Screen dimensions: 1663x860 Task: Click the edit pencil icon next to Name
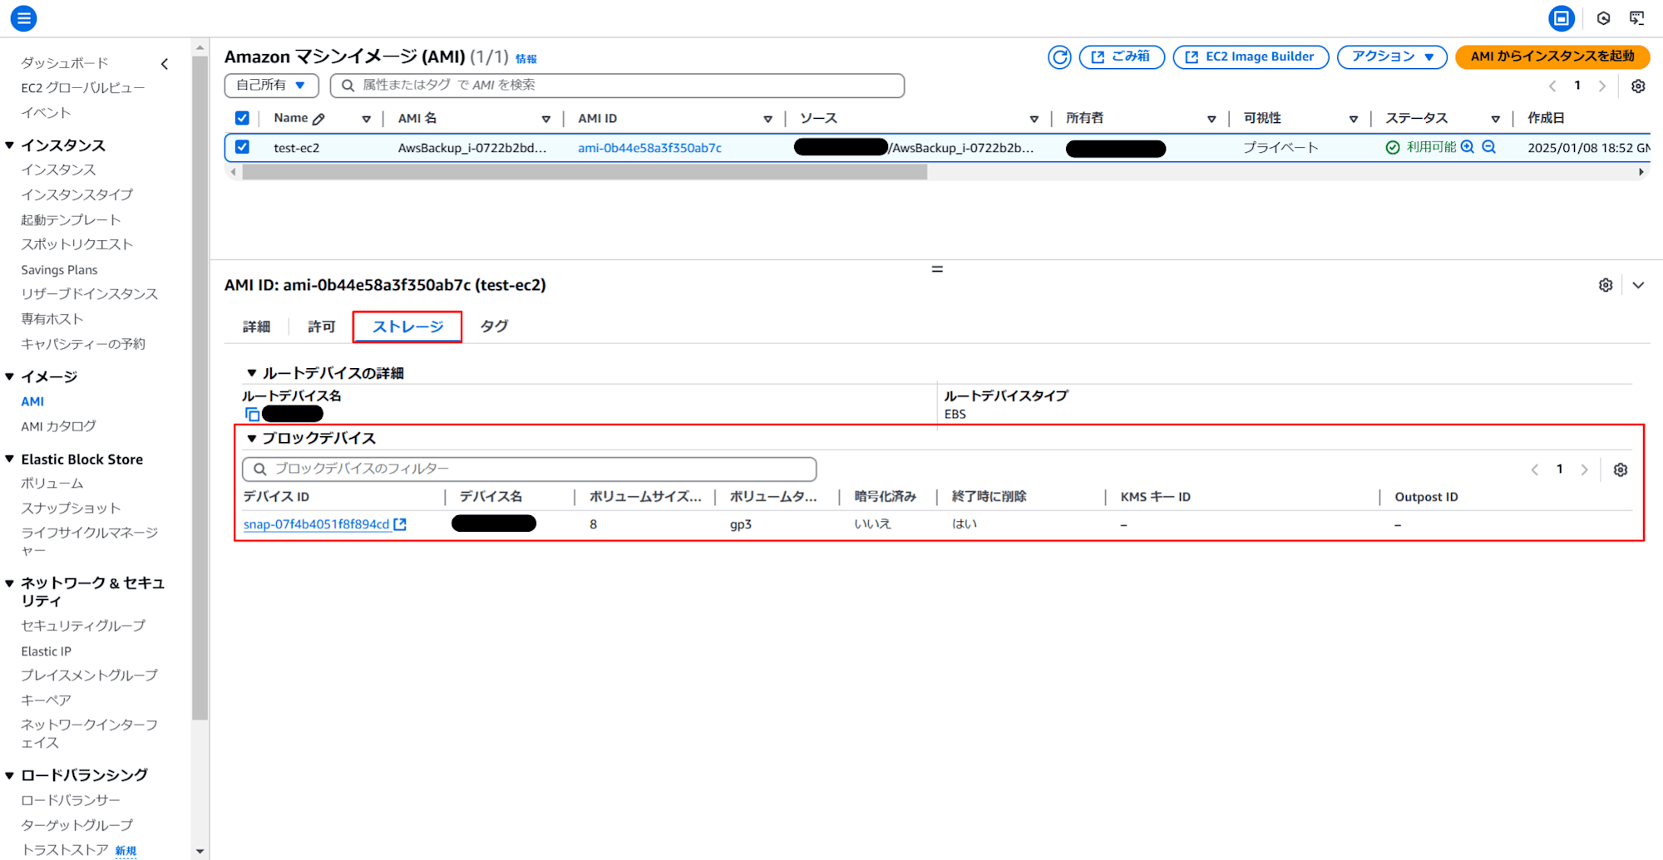point(318,119)
